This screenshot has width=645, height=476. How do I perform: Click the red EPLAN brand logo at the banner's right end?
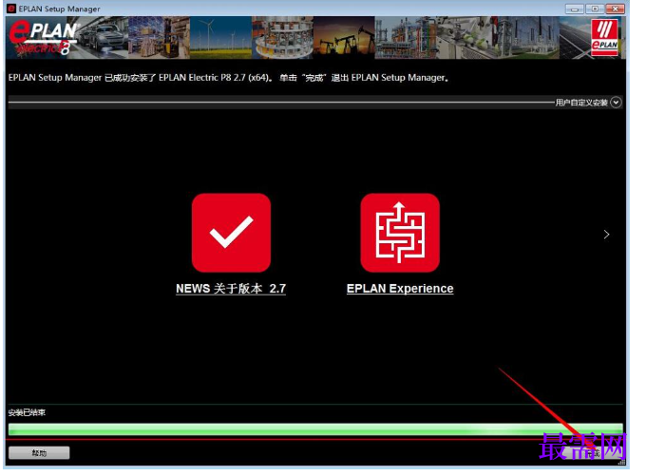point(604,37)
